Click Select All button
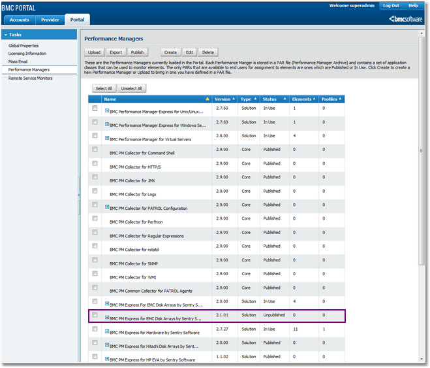Image resolution: width=430 pixels, height=368 pixels. click(x=104, y=88)
